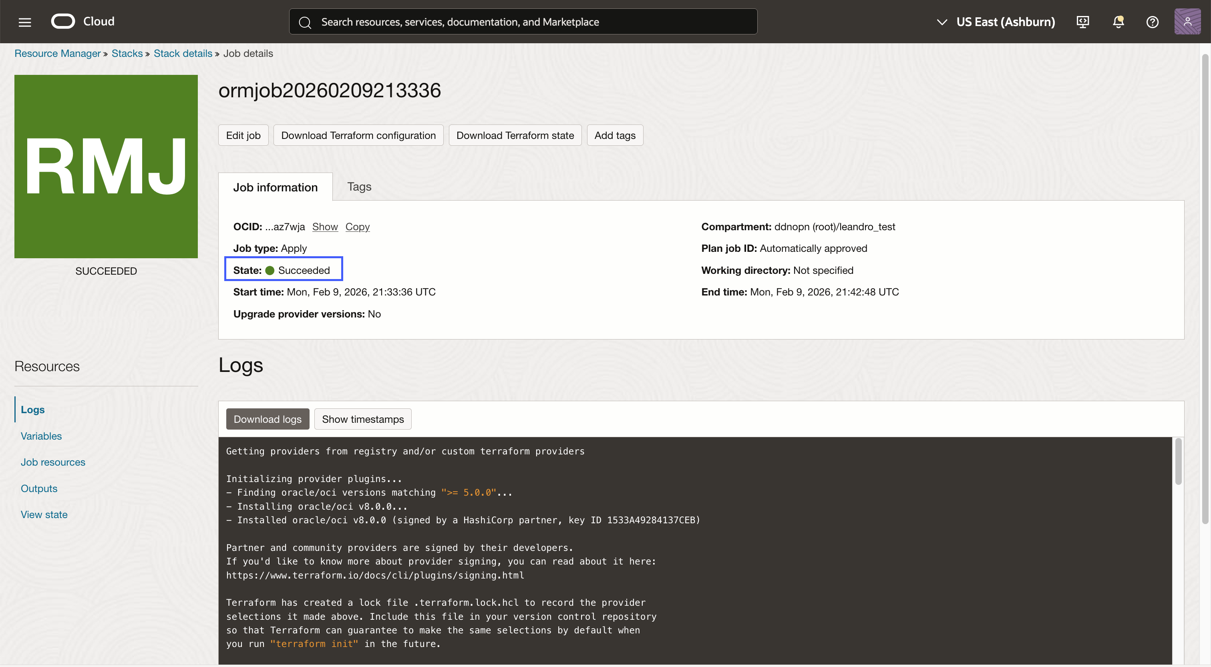Launch Cloud Shell from the top bar

pos(1083,22)
